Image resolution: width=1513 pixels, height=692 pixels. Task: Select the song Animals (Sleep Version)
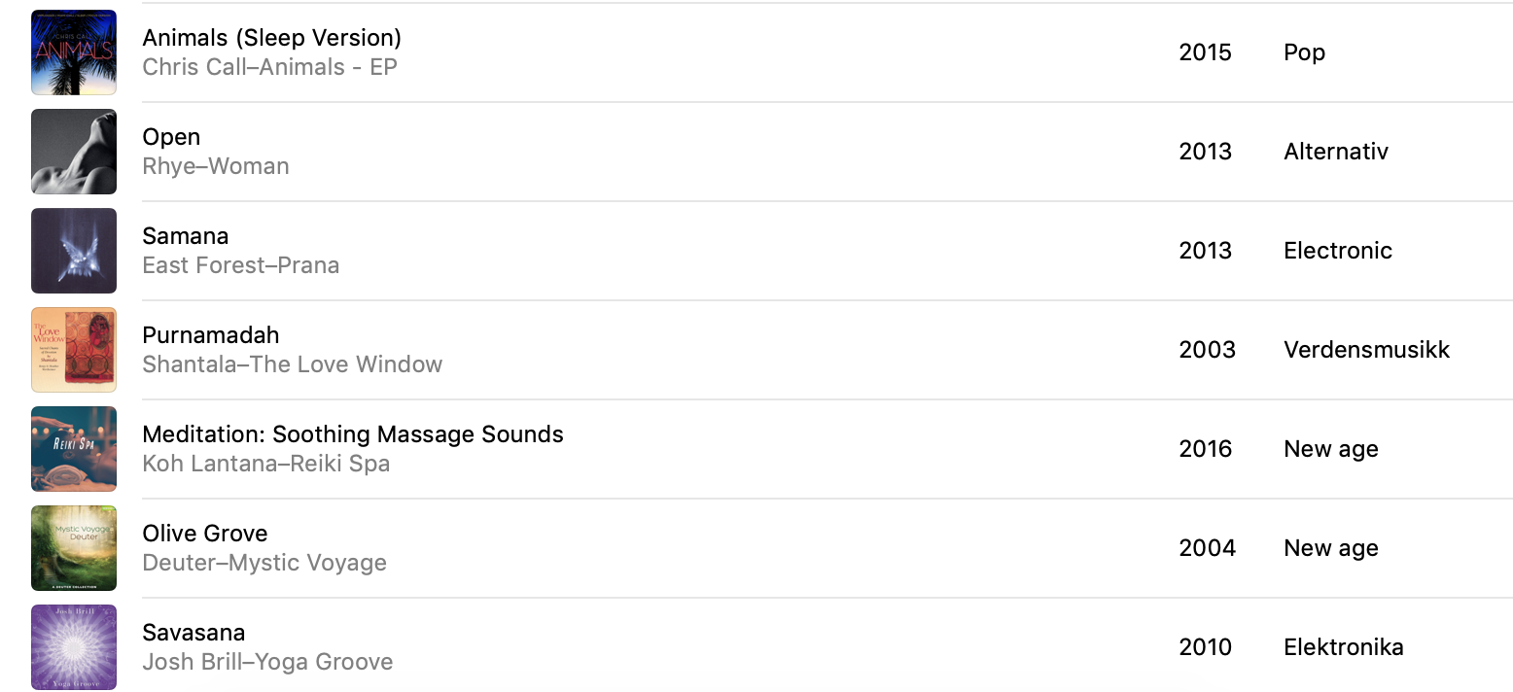pos(272,38)
